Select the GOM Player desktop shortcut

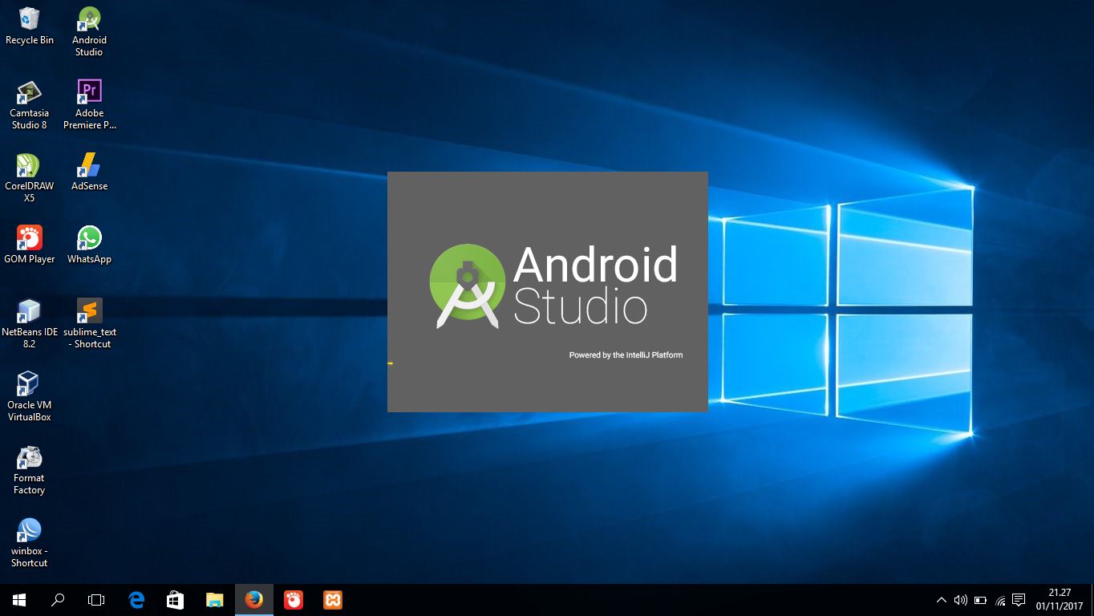30,245
